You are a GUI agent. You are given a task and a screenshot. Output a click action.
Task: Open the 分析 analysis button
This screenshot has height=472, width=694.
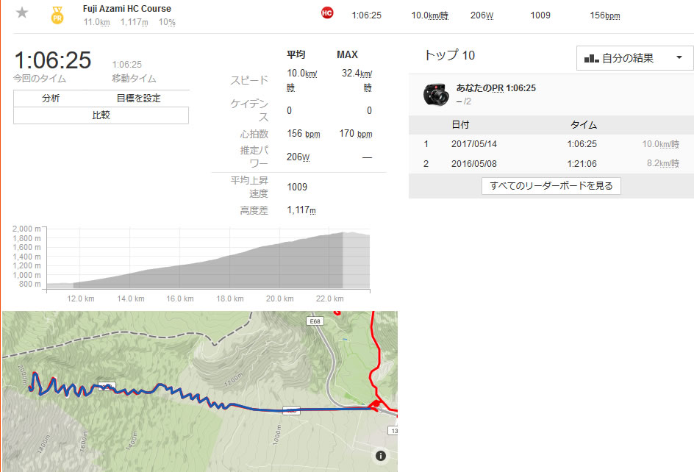point(51,99)
